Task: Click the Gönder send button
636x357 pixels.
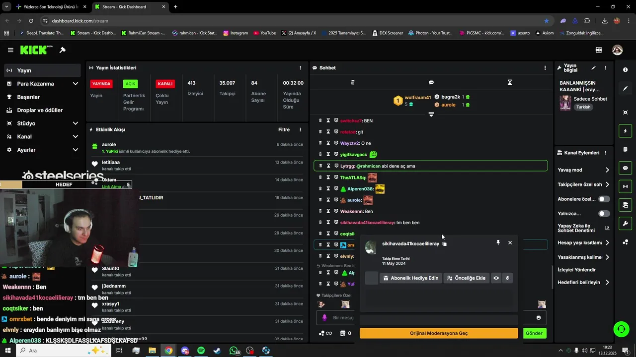Action: click(x=534, y=333)
